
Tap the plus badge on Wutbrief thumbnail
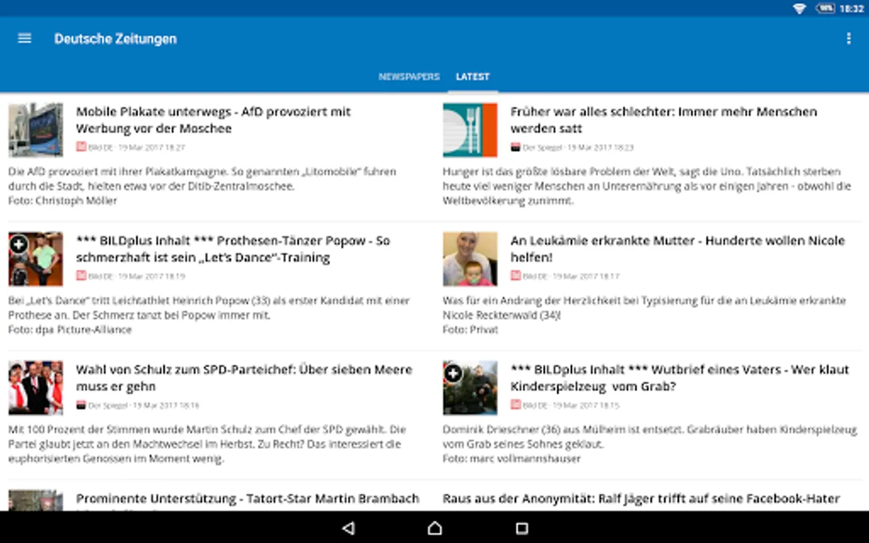coord(453,373)
